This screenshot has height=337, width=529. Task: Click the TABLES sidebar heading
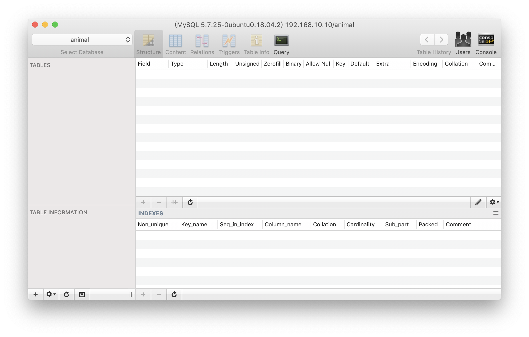tap(40, 65)
